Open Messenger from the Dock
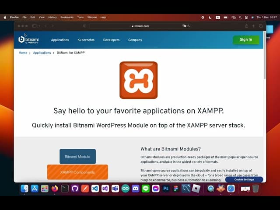The height and width of the screenshot is (210, 280). coord(156,189)
